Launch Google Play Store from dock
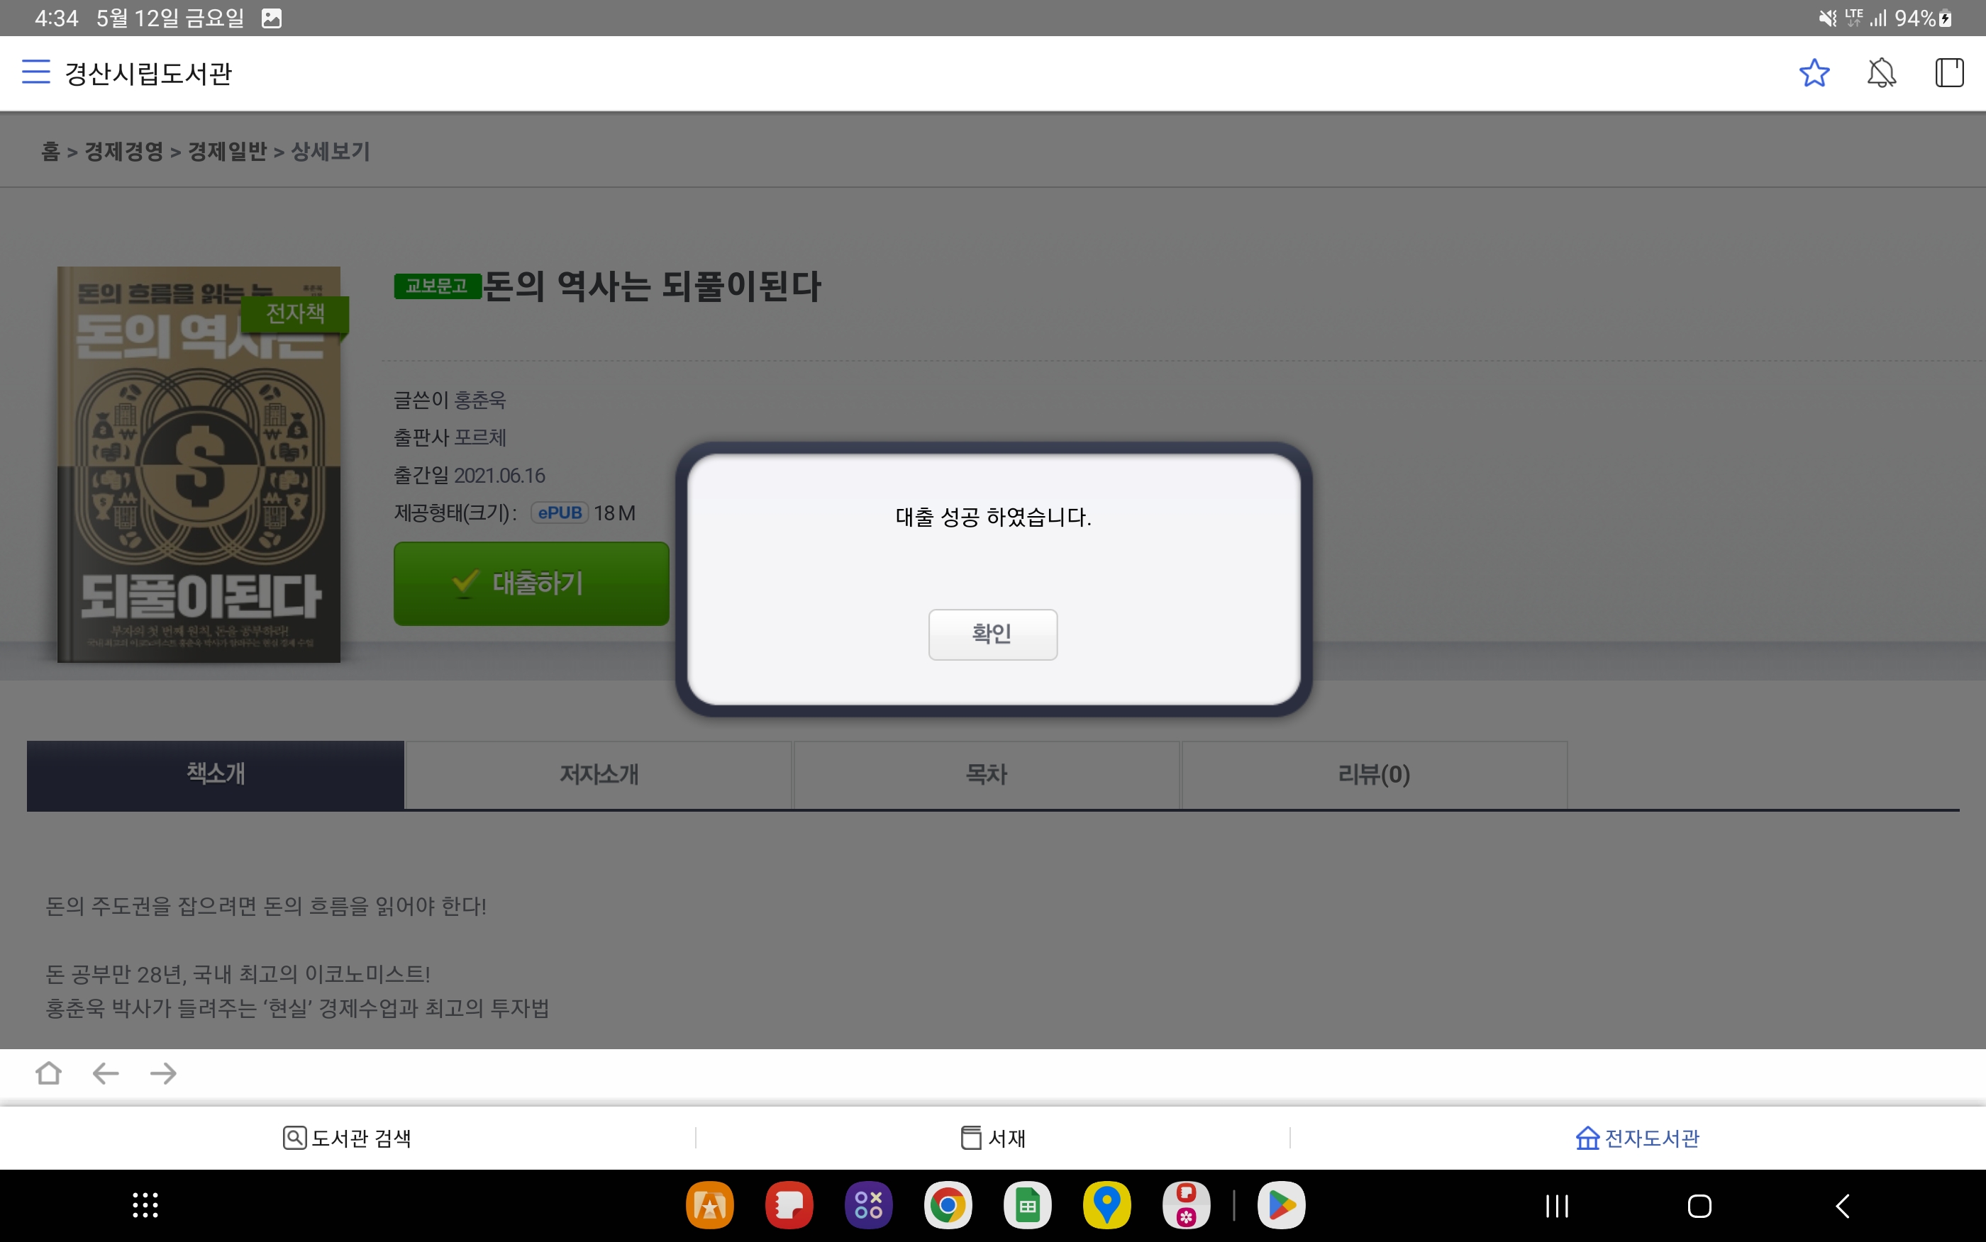 [1281, 1205]
